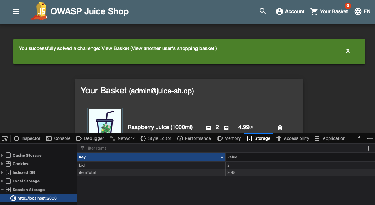Delete Raspberry Juice from basket with trash icon

pos(280,128)
